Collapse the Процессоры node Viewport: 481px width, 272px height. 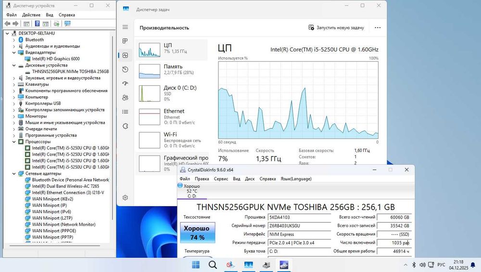[x=14, y=142]
